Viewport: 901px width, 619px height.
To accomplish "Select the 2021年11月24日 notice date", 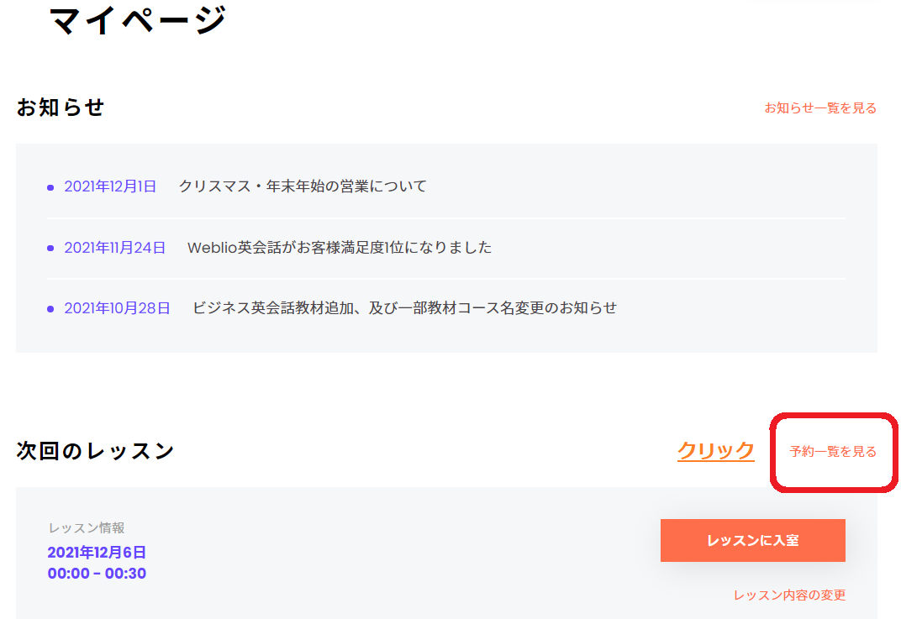I will coord(115,248).
